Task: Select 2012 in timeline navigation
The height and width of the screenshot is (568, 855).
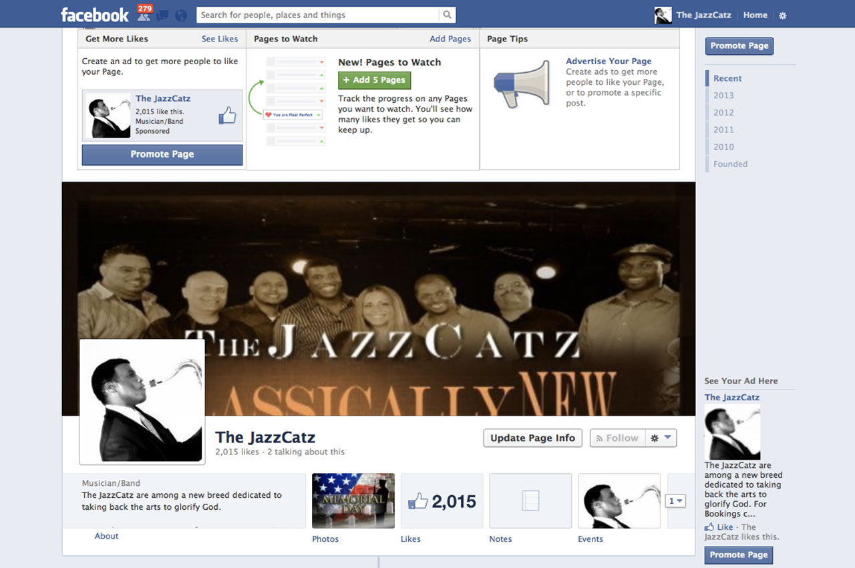Action: [723, 112]
